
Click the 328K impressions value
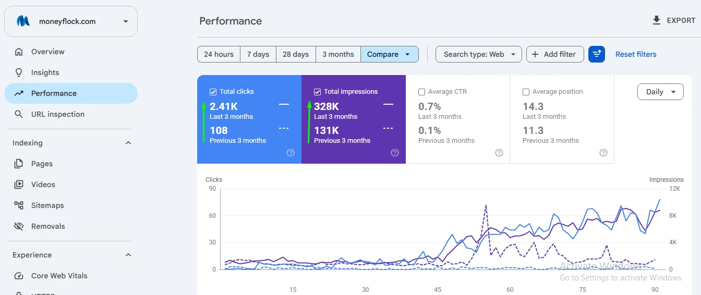pyautogui.click(x=327, y=106)
